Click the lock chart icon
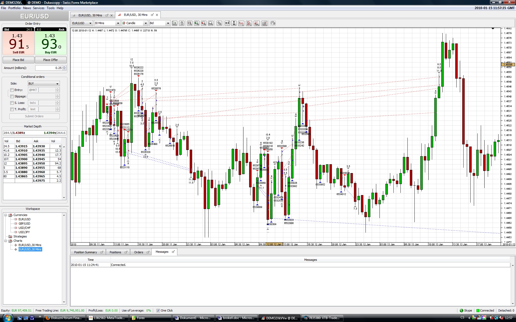Image resolution: width=516 pixels, height=322 pixels. [182, 23]
